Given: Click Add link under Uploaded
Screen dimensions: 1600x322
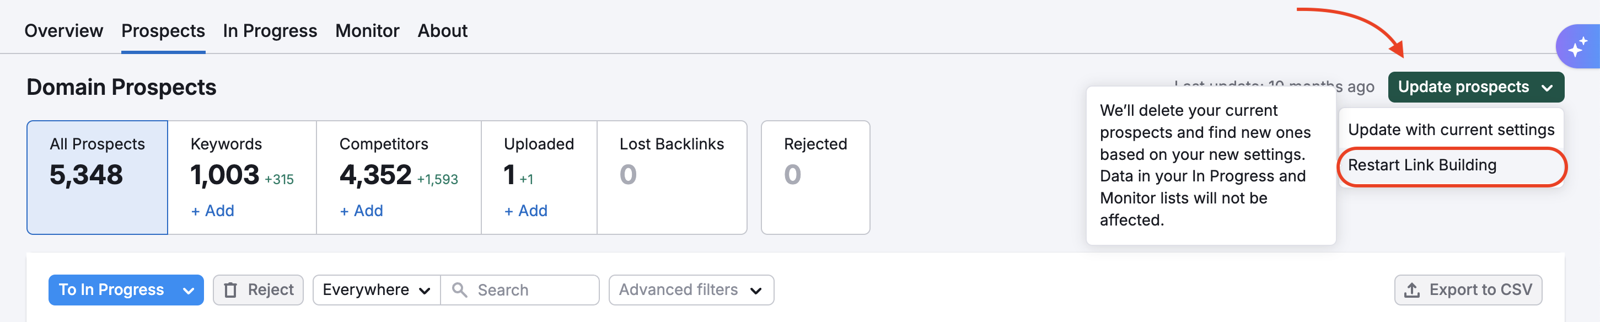Looking at the screenshot, I should pos(526,211).
